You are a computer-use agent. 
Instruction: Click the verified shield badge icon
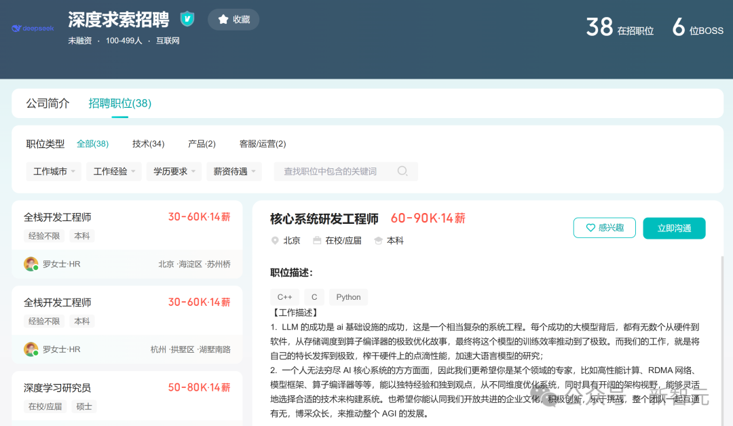coord(187,19)
